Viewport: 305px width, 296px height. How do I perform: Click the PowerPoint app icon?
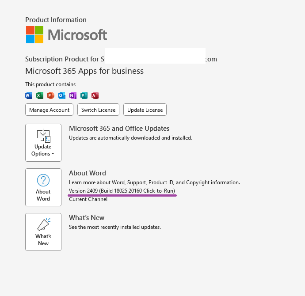(x=51, y=95)
